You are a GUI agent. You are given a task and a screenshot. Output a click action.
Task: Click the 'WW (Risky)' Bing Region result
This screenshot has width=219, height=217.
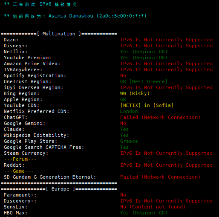click(135, 93)
